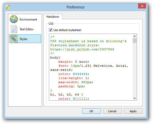Viewport: 153px width, 124px height.
Task: Click the CSS editor scroll down arrow
Action: tap(134, 98)
